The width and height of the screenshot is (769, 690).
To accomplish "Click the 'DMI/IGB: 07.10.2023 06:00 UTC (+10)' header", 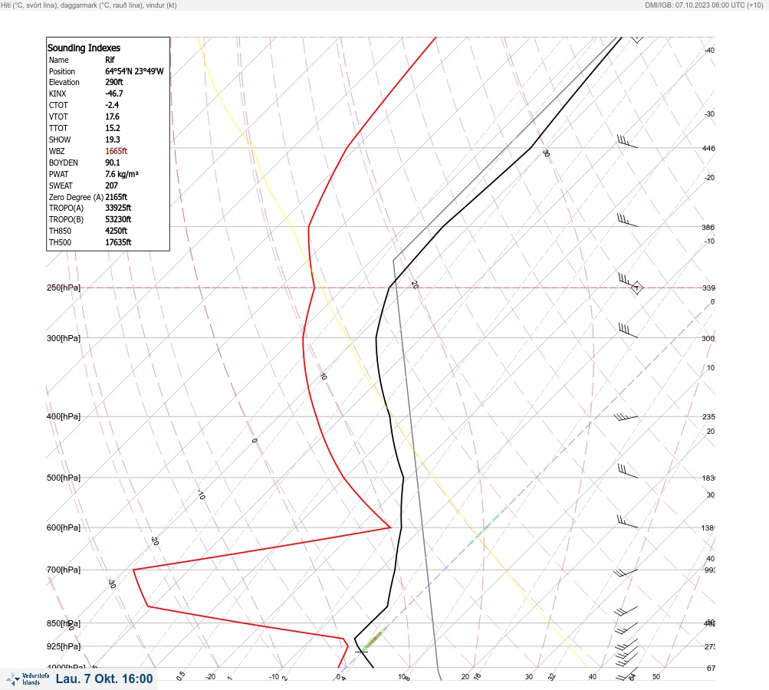I will (705, 5).
